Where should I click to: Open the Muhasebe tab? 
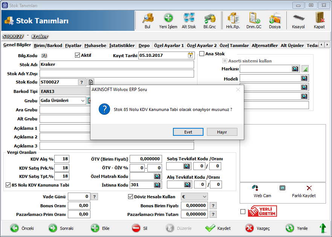tap(95, 46)
